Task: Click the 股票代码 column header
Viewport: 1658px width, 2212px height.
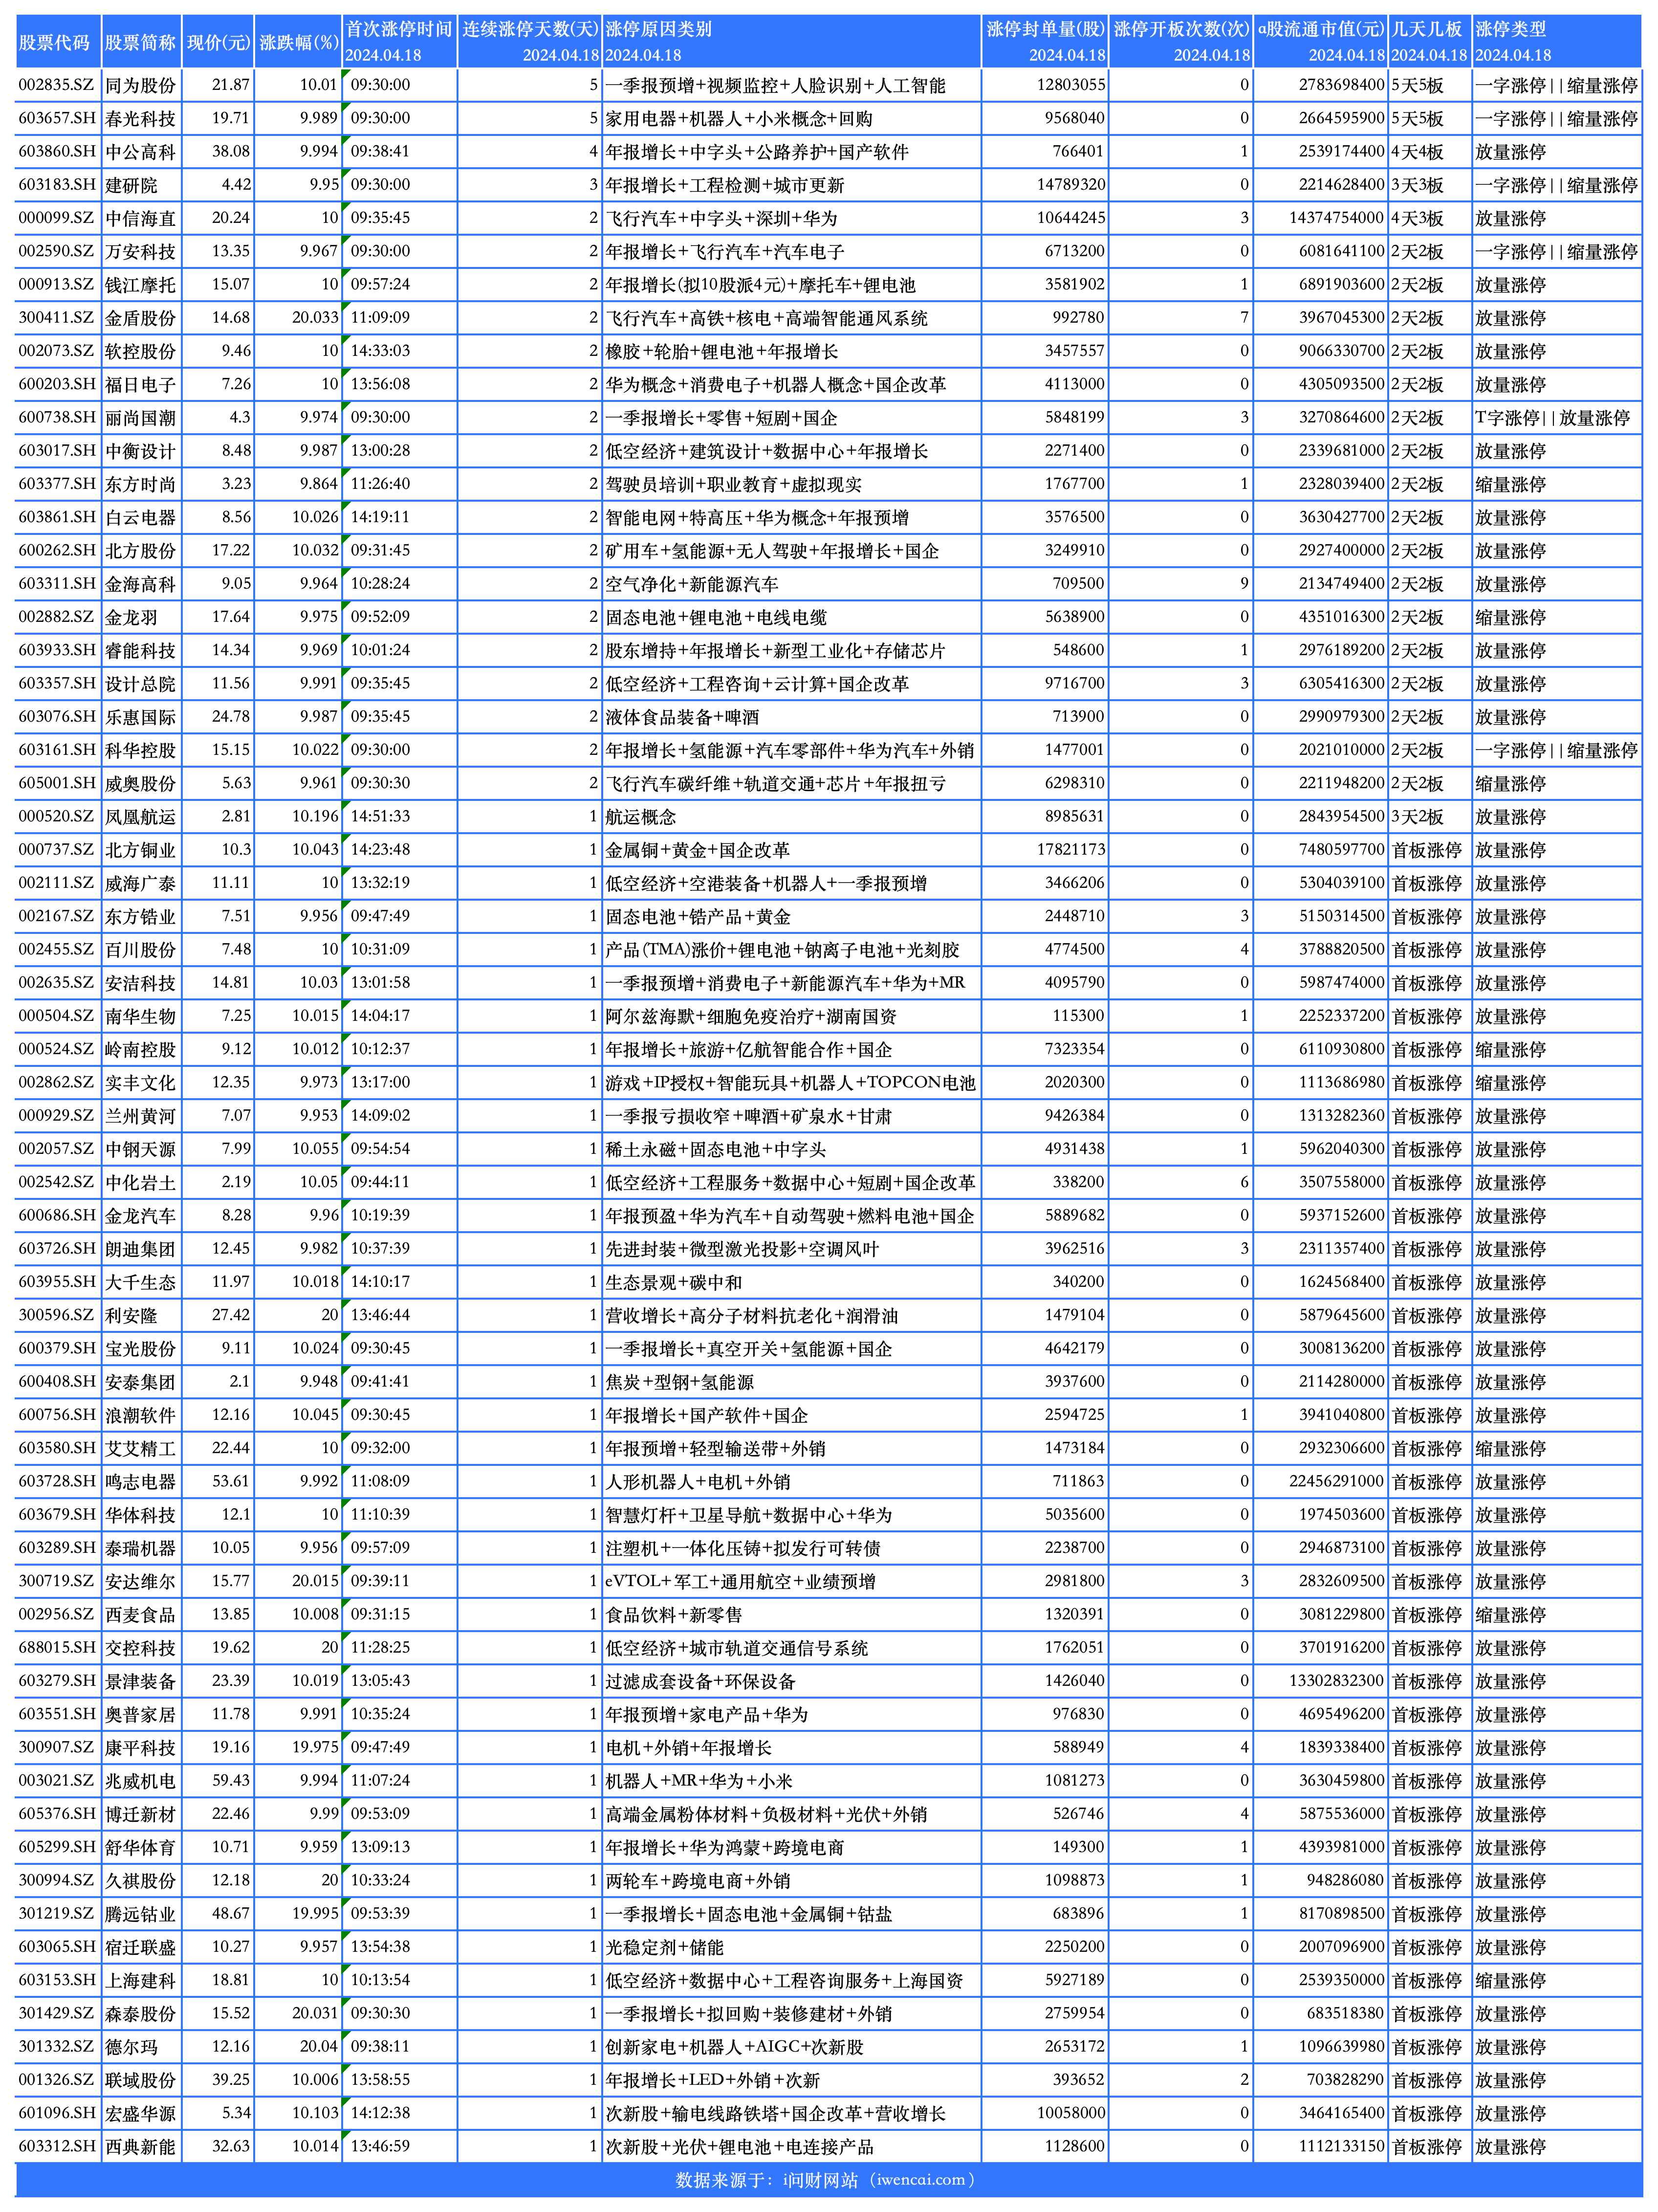Action: 59,42
